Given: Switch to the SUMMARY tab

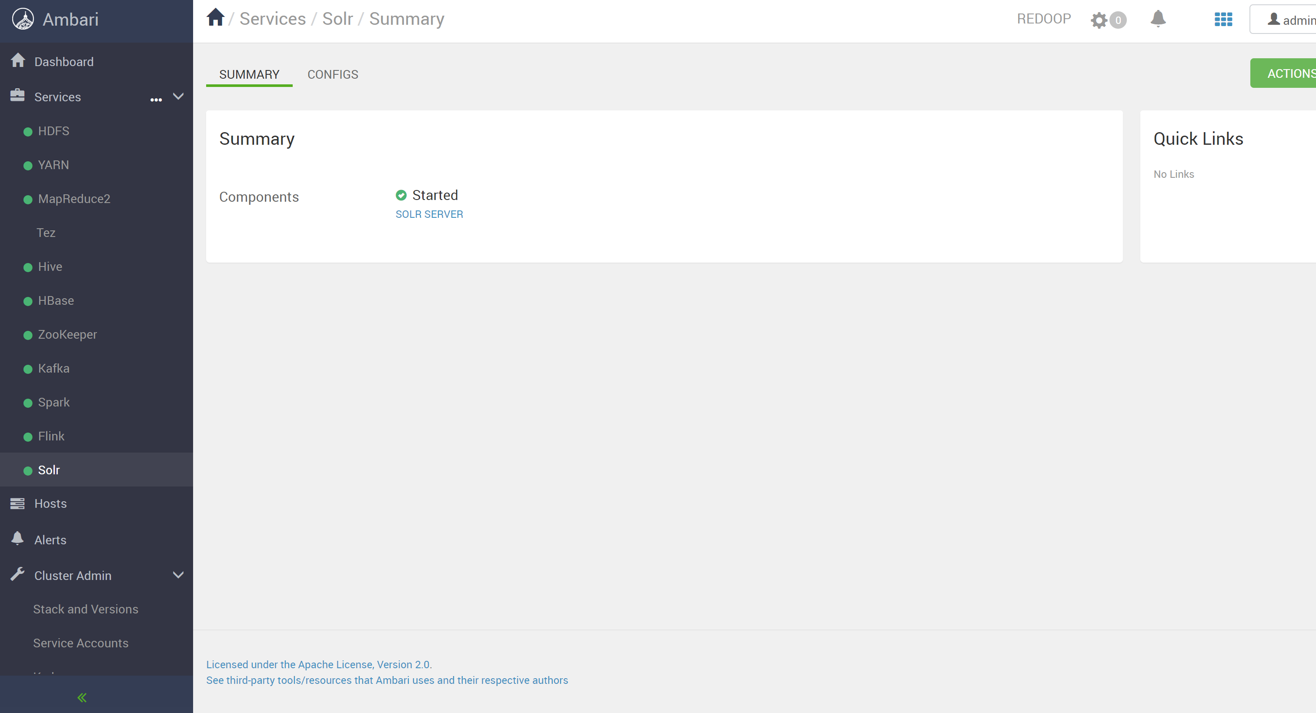Looking at the screenshot, I should coord(249,75).
